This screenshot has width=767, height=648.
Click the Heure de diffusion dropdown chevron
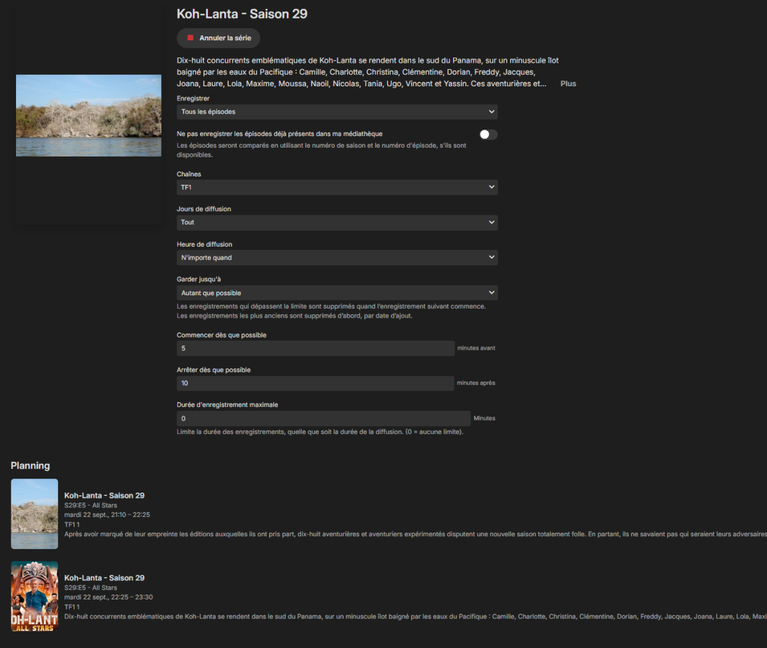click(492, 258)
